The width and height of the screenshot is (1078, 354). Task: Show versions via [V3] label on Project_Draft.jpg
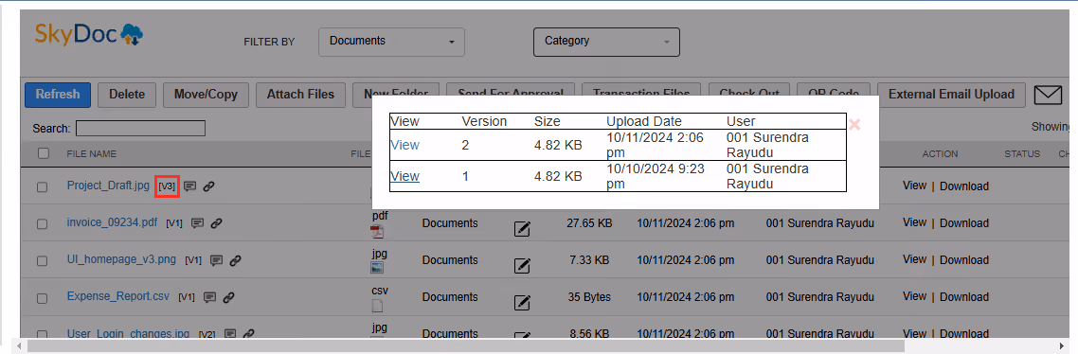point(167,186)
